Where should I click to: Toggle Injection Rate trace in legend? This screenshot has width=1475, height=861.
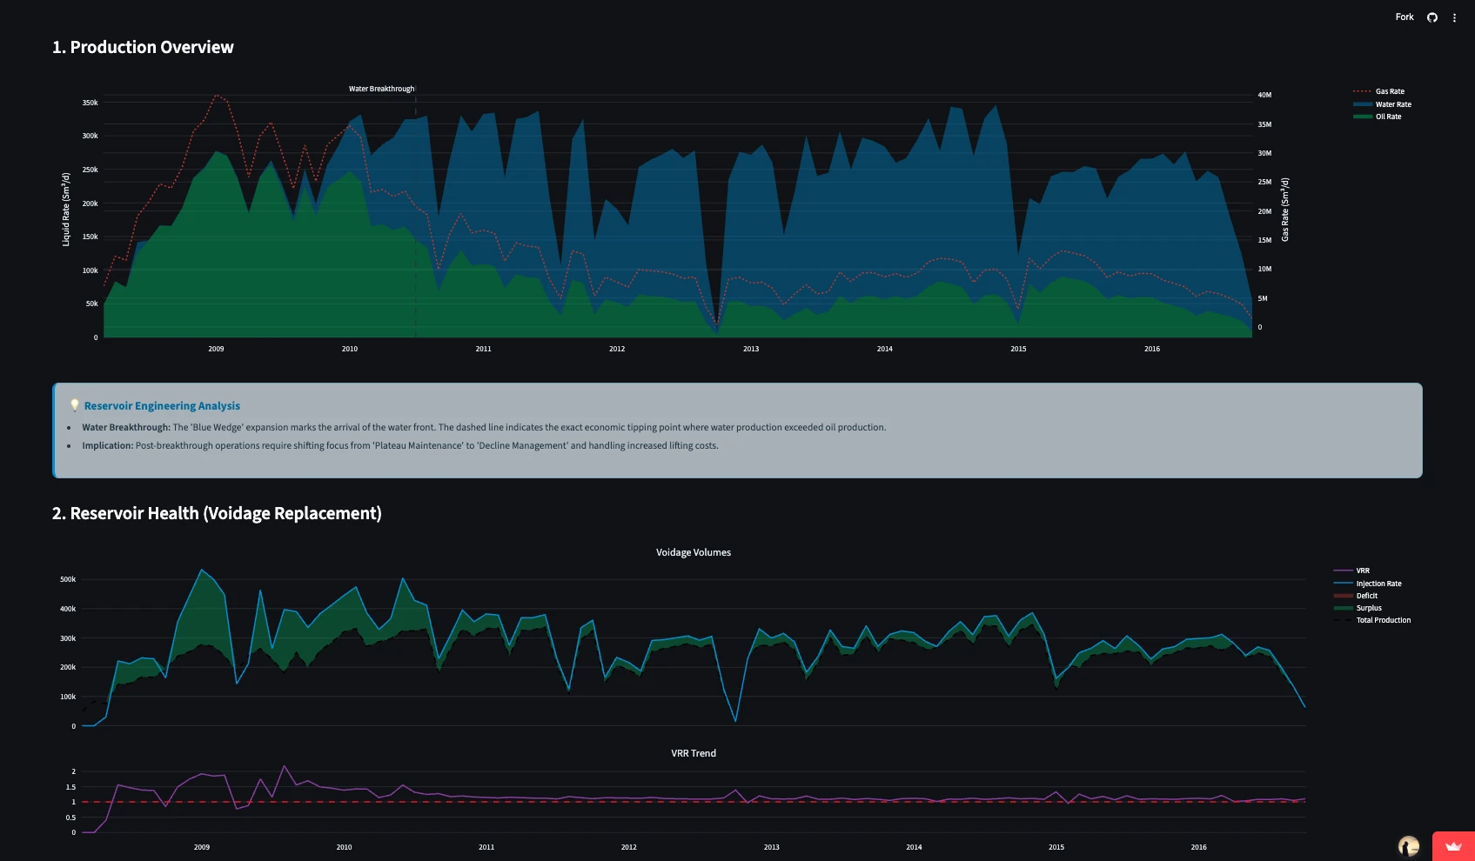[x=1368, y=584]
